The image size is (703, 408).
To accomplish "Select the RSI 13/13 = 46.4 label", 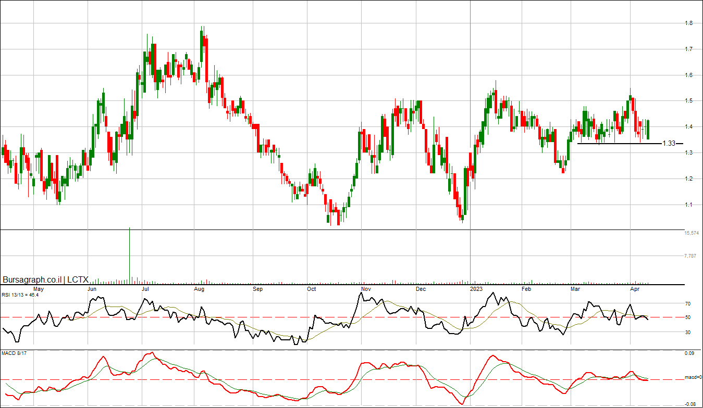I will click(20, 295).
